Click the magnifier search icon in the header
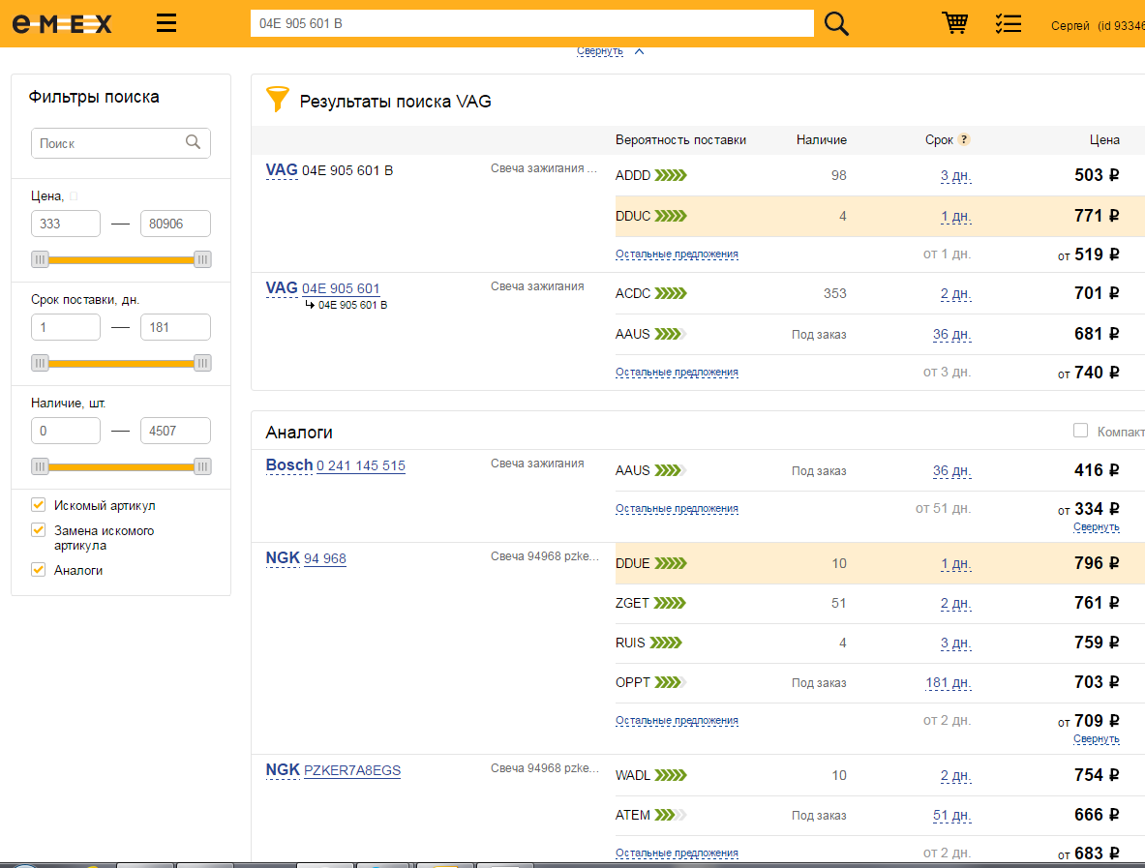This screenshot has width=1145, height=868. (x=836, y=23)
